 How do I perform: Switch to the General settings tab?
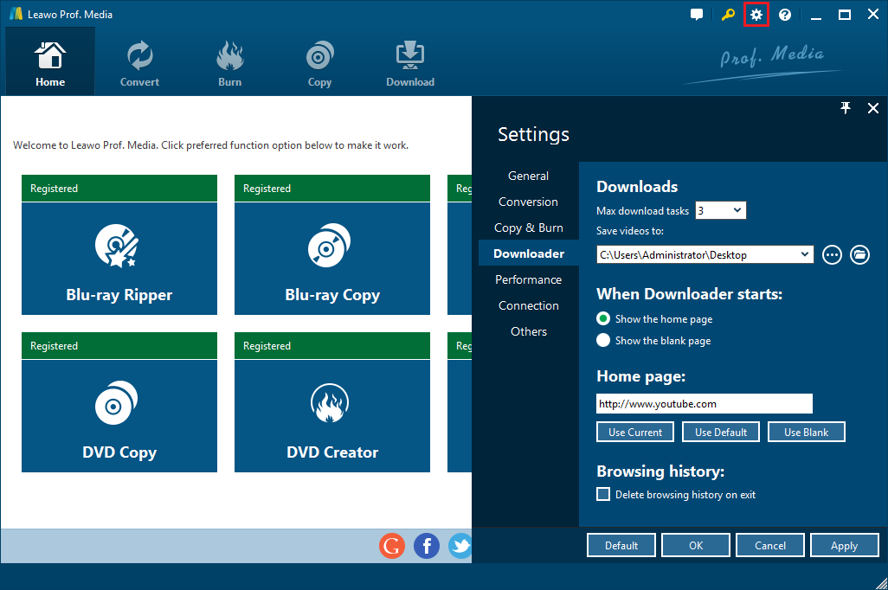tap(528, 176)
